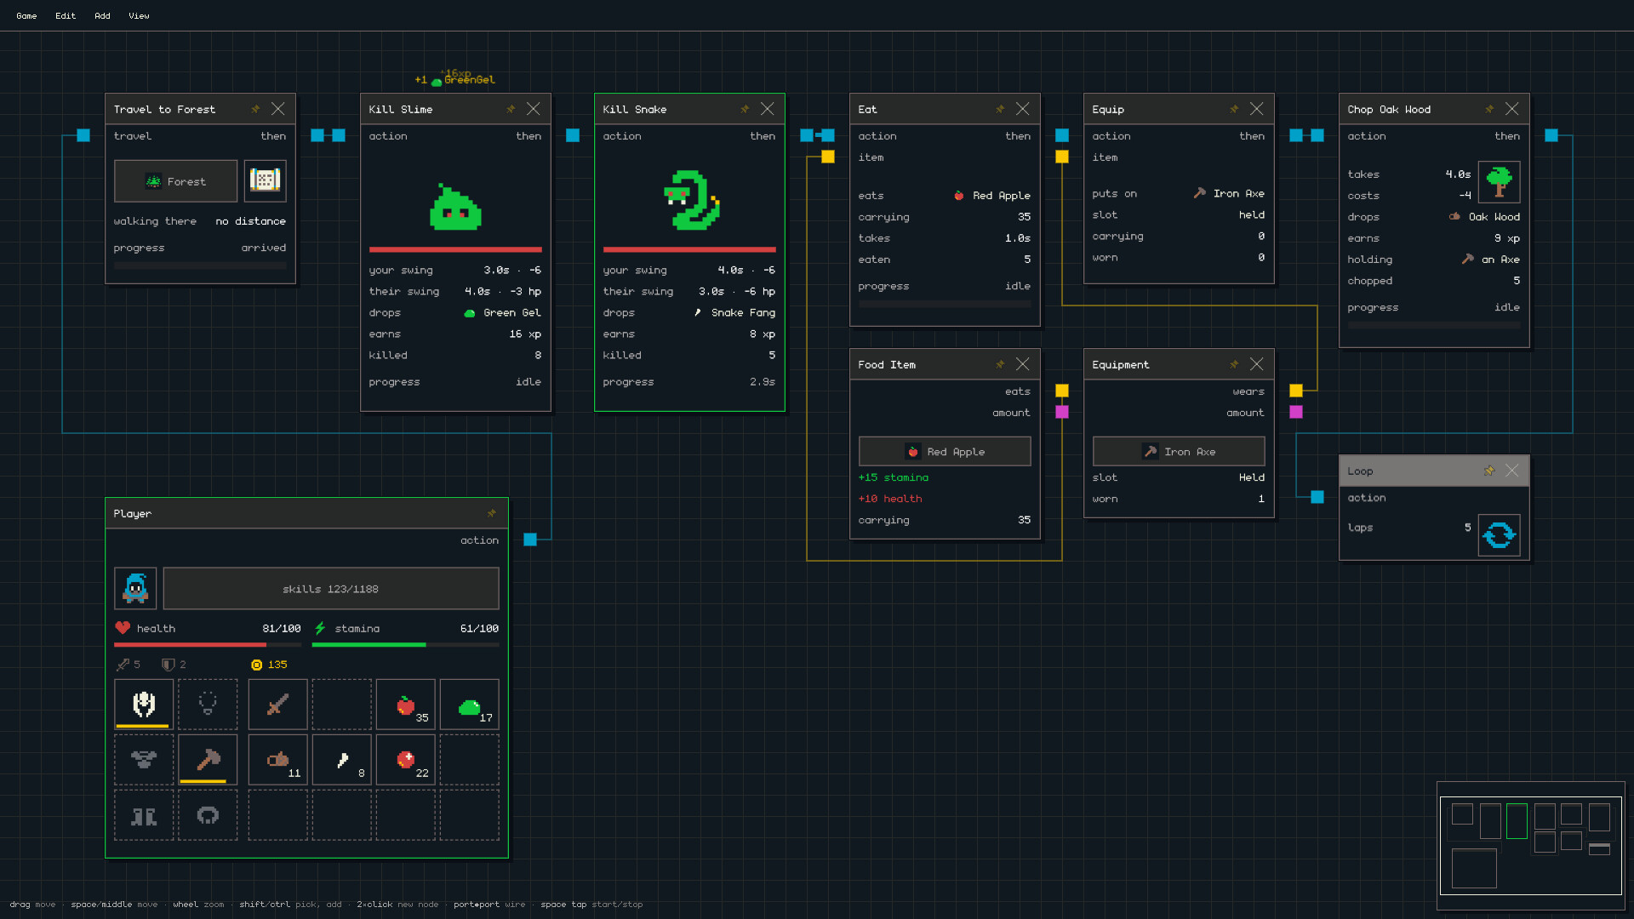1634x919 pixels.
Task: Pin the Loop node
Action: tap(1489, 471)
